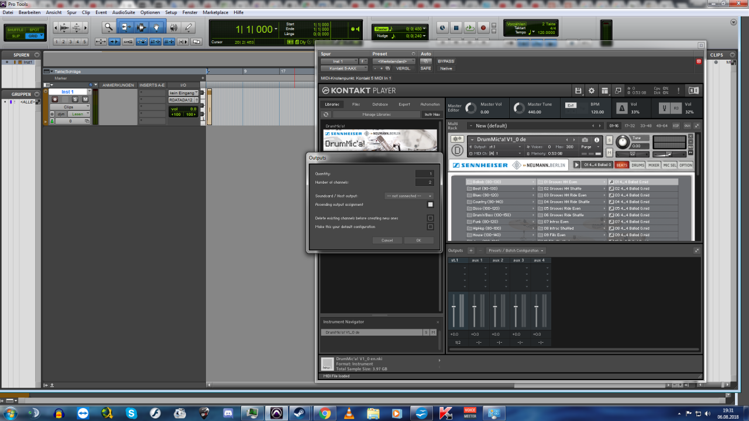Viewport: 749px width, 421px height.
Task: Click aux 2 output channel fader
Action: point(495,306)
